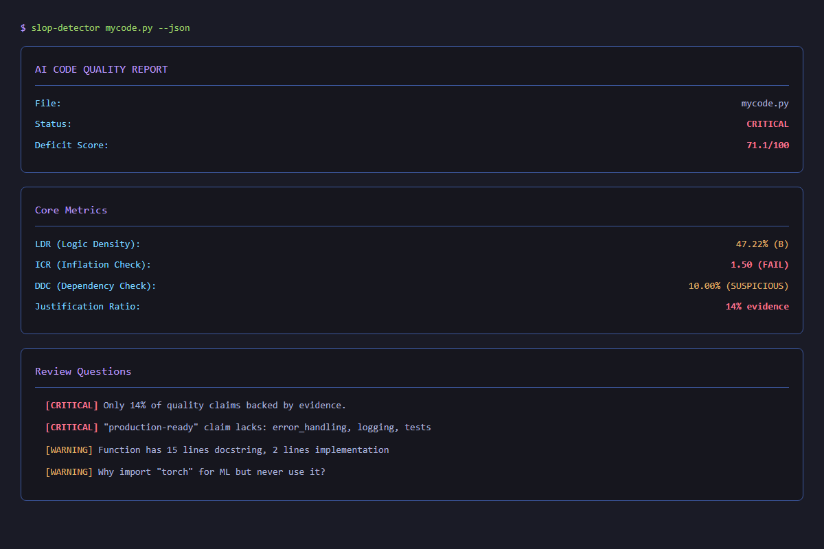
Task: Select the 47.22% (B) logic density value
Action: click(x=762, y=244)
